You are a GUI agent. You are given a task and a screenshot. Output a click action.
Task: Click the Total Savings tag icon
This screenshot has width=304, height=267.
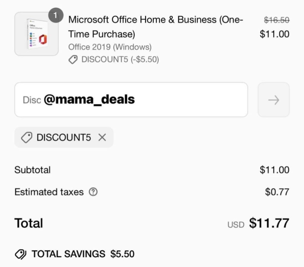pos(20,254)
